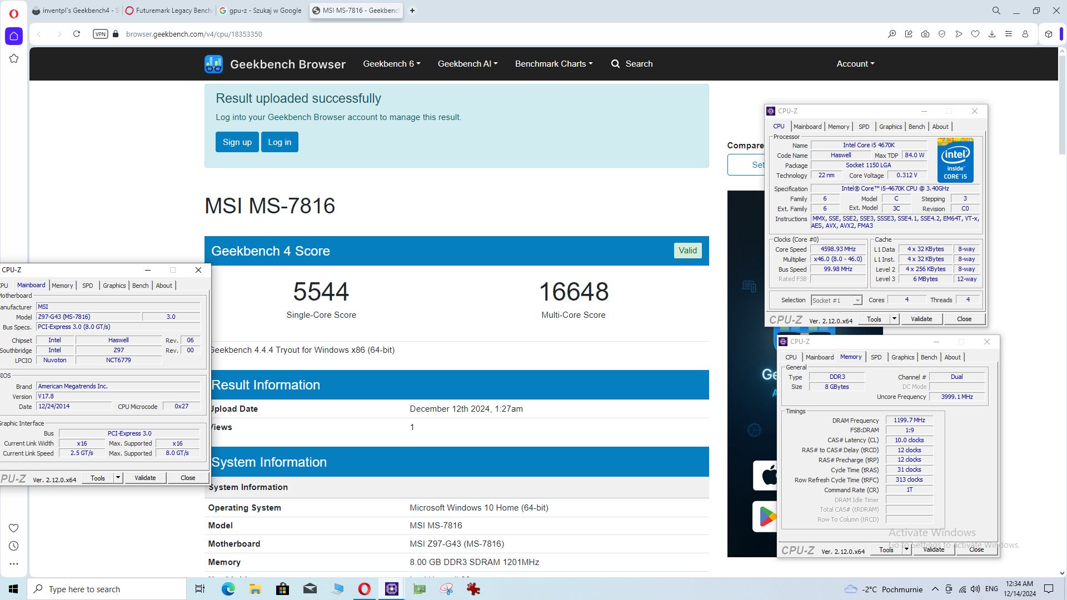
Task: Click the Sign up button
Action: [237, 142]
